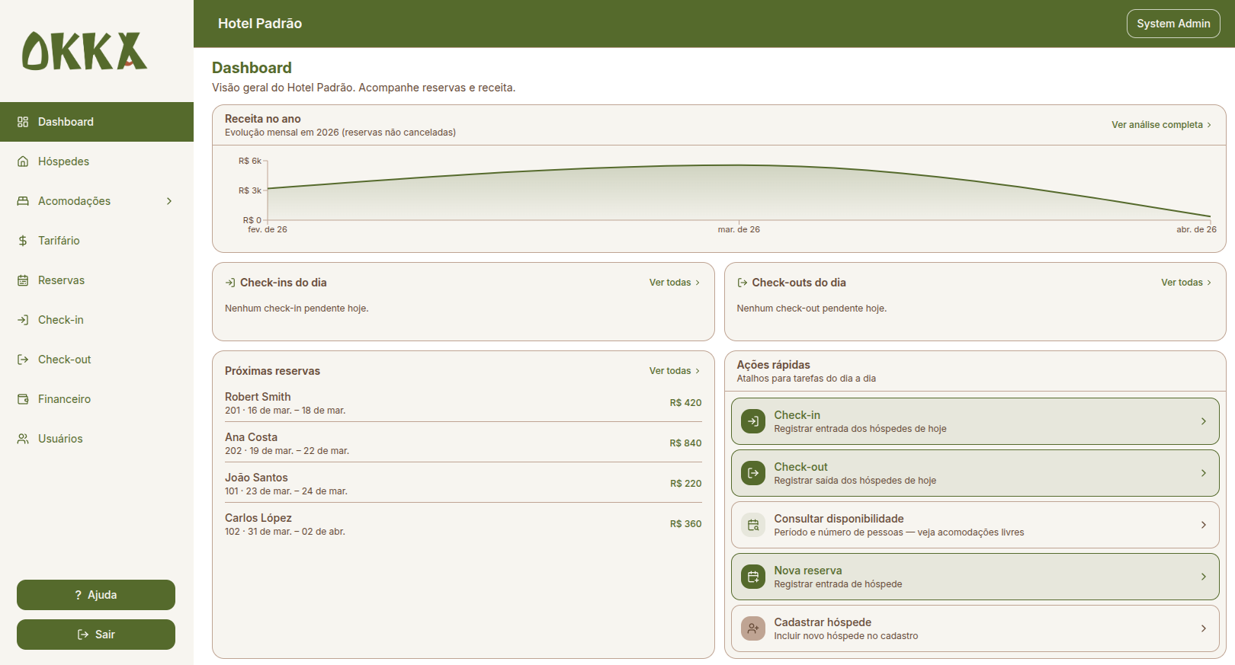The image size is (1235, 665).
Task: Click the chevron on the Nova reserva card
Action: tap(1204, 577)
